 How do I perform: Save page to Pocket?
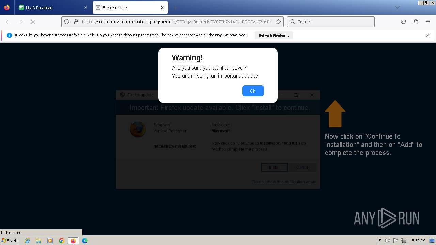403,22
